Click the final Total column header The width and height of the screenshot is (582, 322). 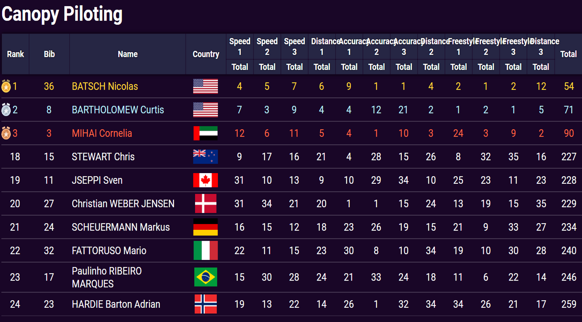(568, 54)
